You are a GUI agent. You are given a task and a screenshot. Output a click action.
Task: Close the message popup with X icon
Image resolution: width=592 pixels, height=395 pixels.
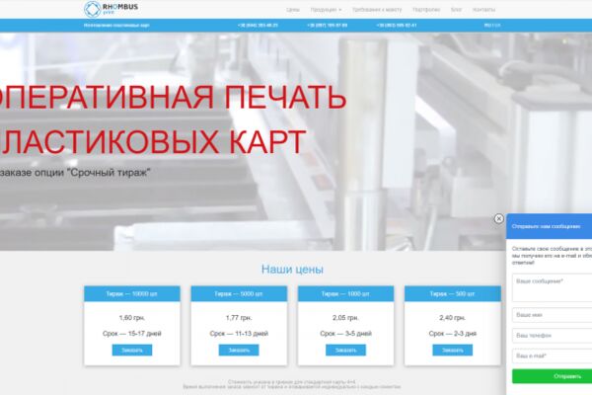click(x=498, y=218)
